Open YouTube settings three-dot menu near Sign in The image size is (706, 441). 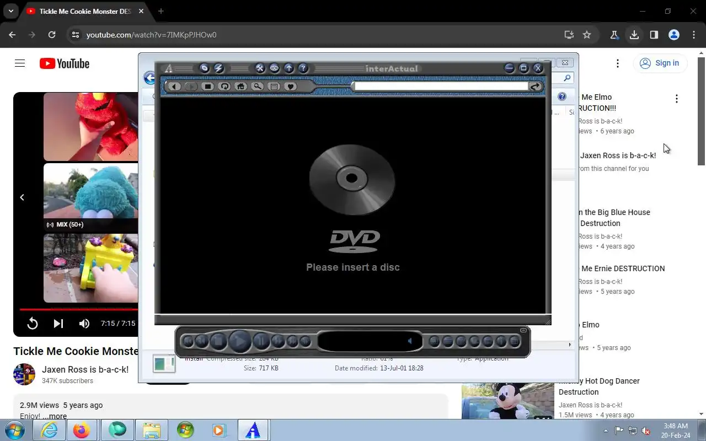click(618, 63)
